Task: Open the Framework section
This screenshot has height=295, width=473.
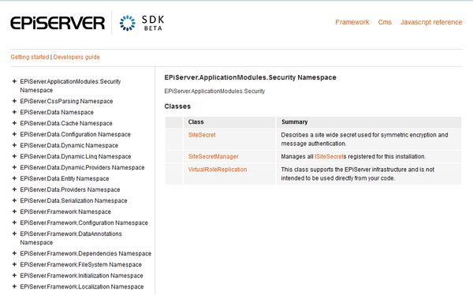Action: pos(352,22)
